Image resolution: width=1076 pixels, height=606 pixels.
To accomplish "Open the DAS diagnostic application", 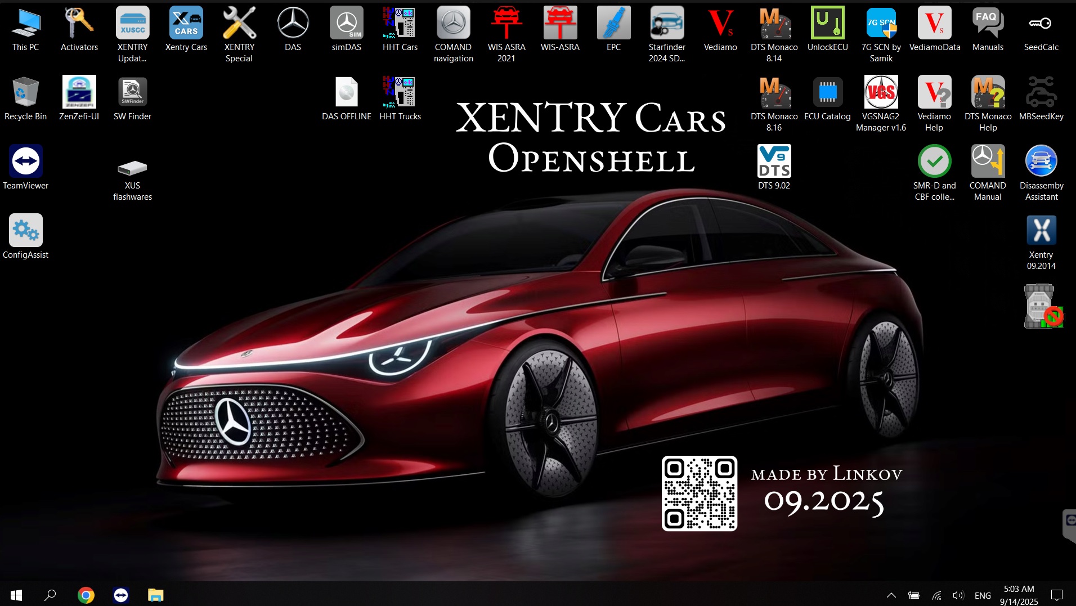I will click(292, 23).
